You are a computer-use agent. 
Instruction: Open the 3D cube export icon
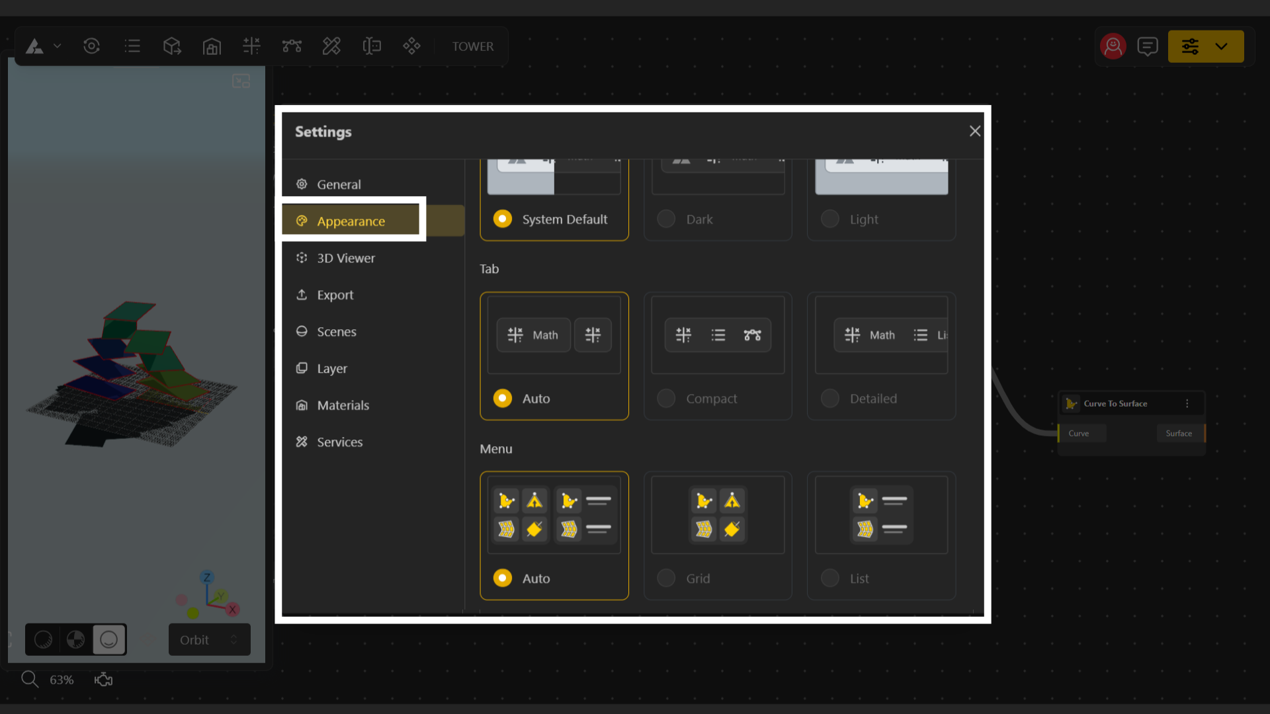coord(172,46)
